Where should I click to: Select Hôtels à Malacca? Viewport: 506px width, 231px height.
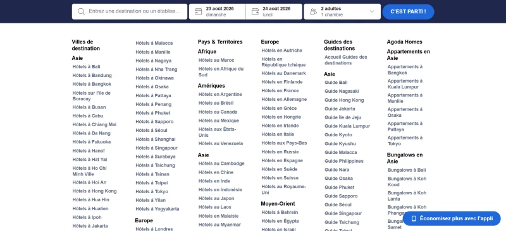[x=154, y=43]
